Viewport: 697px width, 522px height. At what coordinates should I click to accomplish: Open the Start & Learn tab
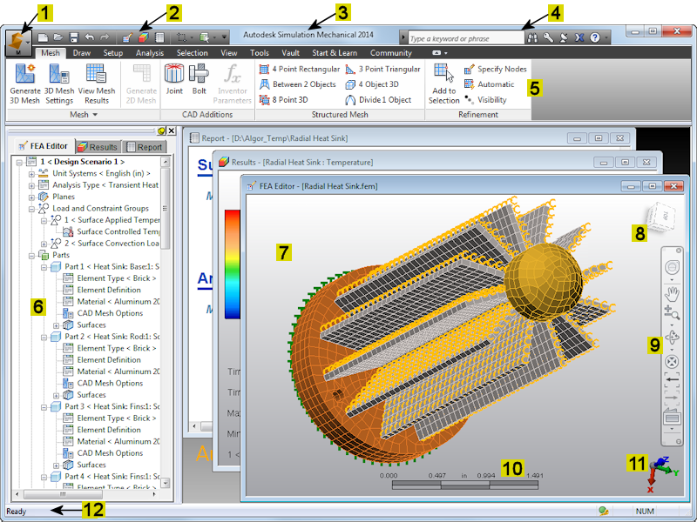(x=335, y=53)
